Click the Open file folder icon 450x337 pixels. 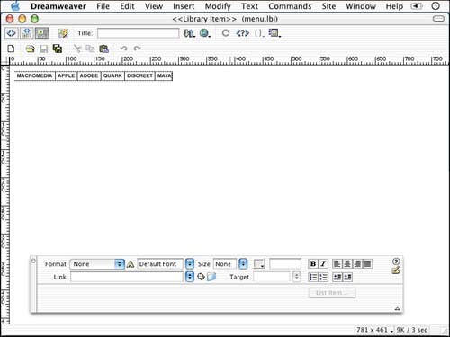(x=30, y=49)
